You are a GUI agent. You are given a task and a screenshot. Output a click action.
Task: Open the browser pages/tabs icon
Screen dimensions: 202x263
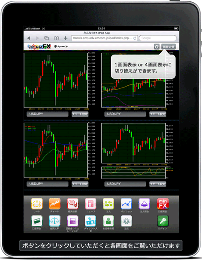(x=47, y=38)
